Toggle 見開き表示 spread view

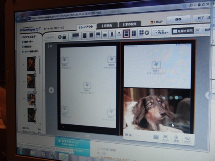pyautogui.click(x=183, y=31)
